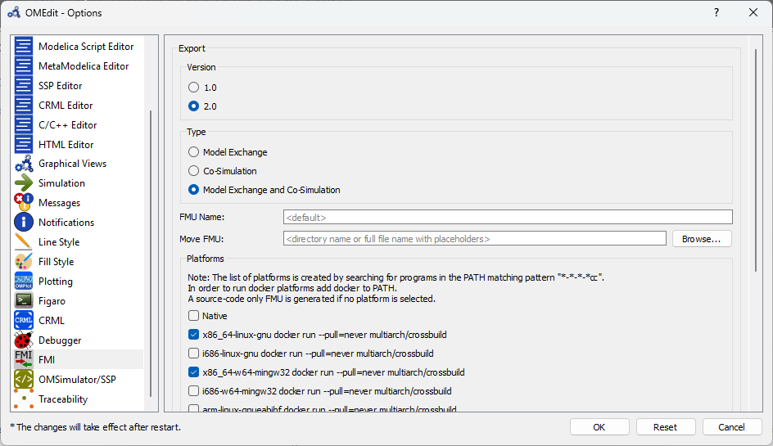This screenshot has height=446, width=773.
Task: Open Debugger ladybug icon
Action: [23, 340]
